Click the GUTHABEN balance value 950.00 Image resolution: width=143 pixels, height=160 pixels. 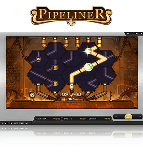(57, 119)
